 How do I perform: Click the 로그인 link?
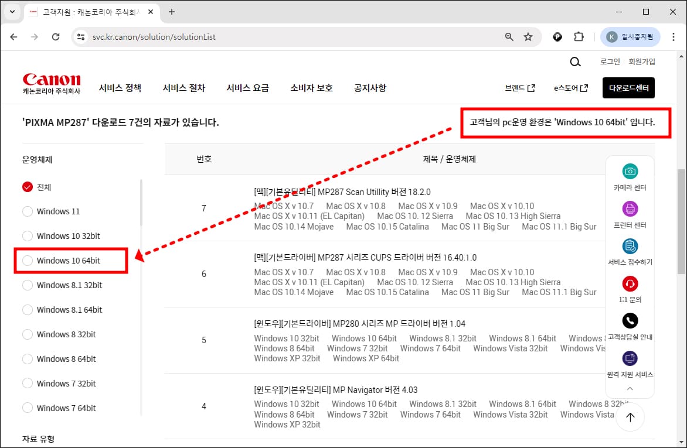[610, 61]
